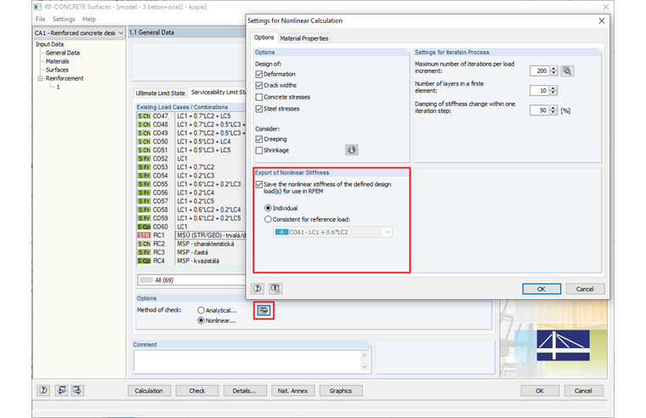Open the File menu
646x418 pixels.
(x=41, y=19)
